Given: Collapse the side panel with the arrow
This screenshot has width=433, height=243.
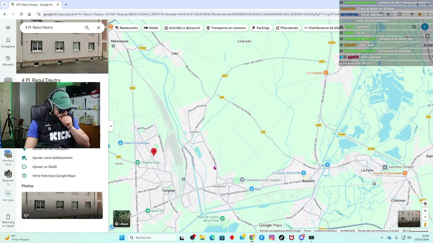Looking at the screenshot, I should point(111,126).
